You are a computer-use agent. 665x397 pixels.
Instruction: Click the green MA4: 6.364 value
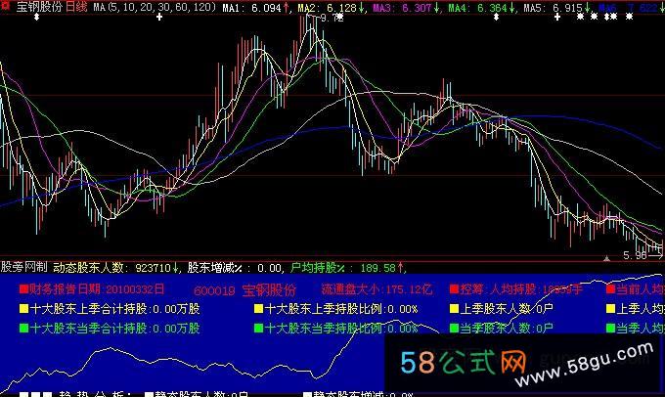click(481, 8)
